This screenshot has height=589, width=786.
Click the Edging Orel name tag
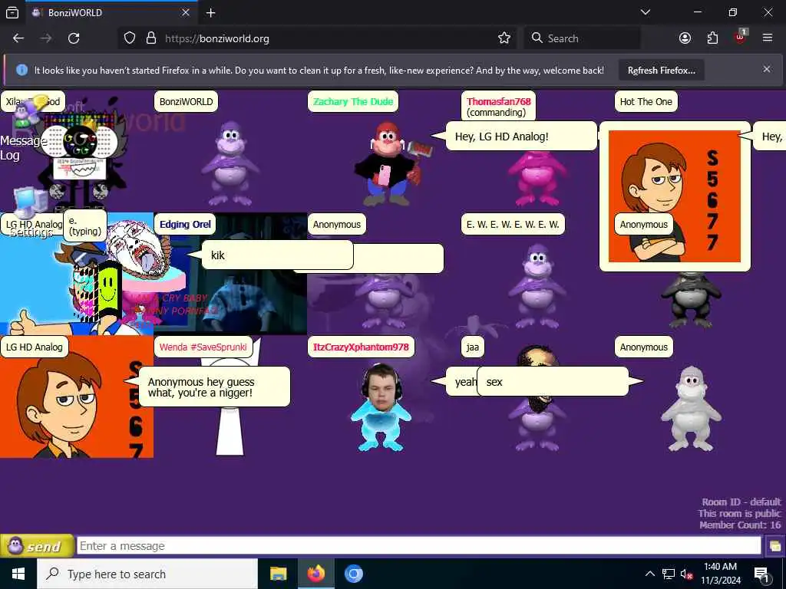(x=185, y=225)
